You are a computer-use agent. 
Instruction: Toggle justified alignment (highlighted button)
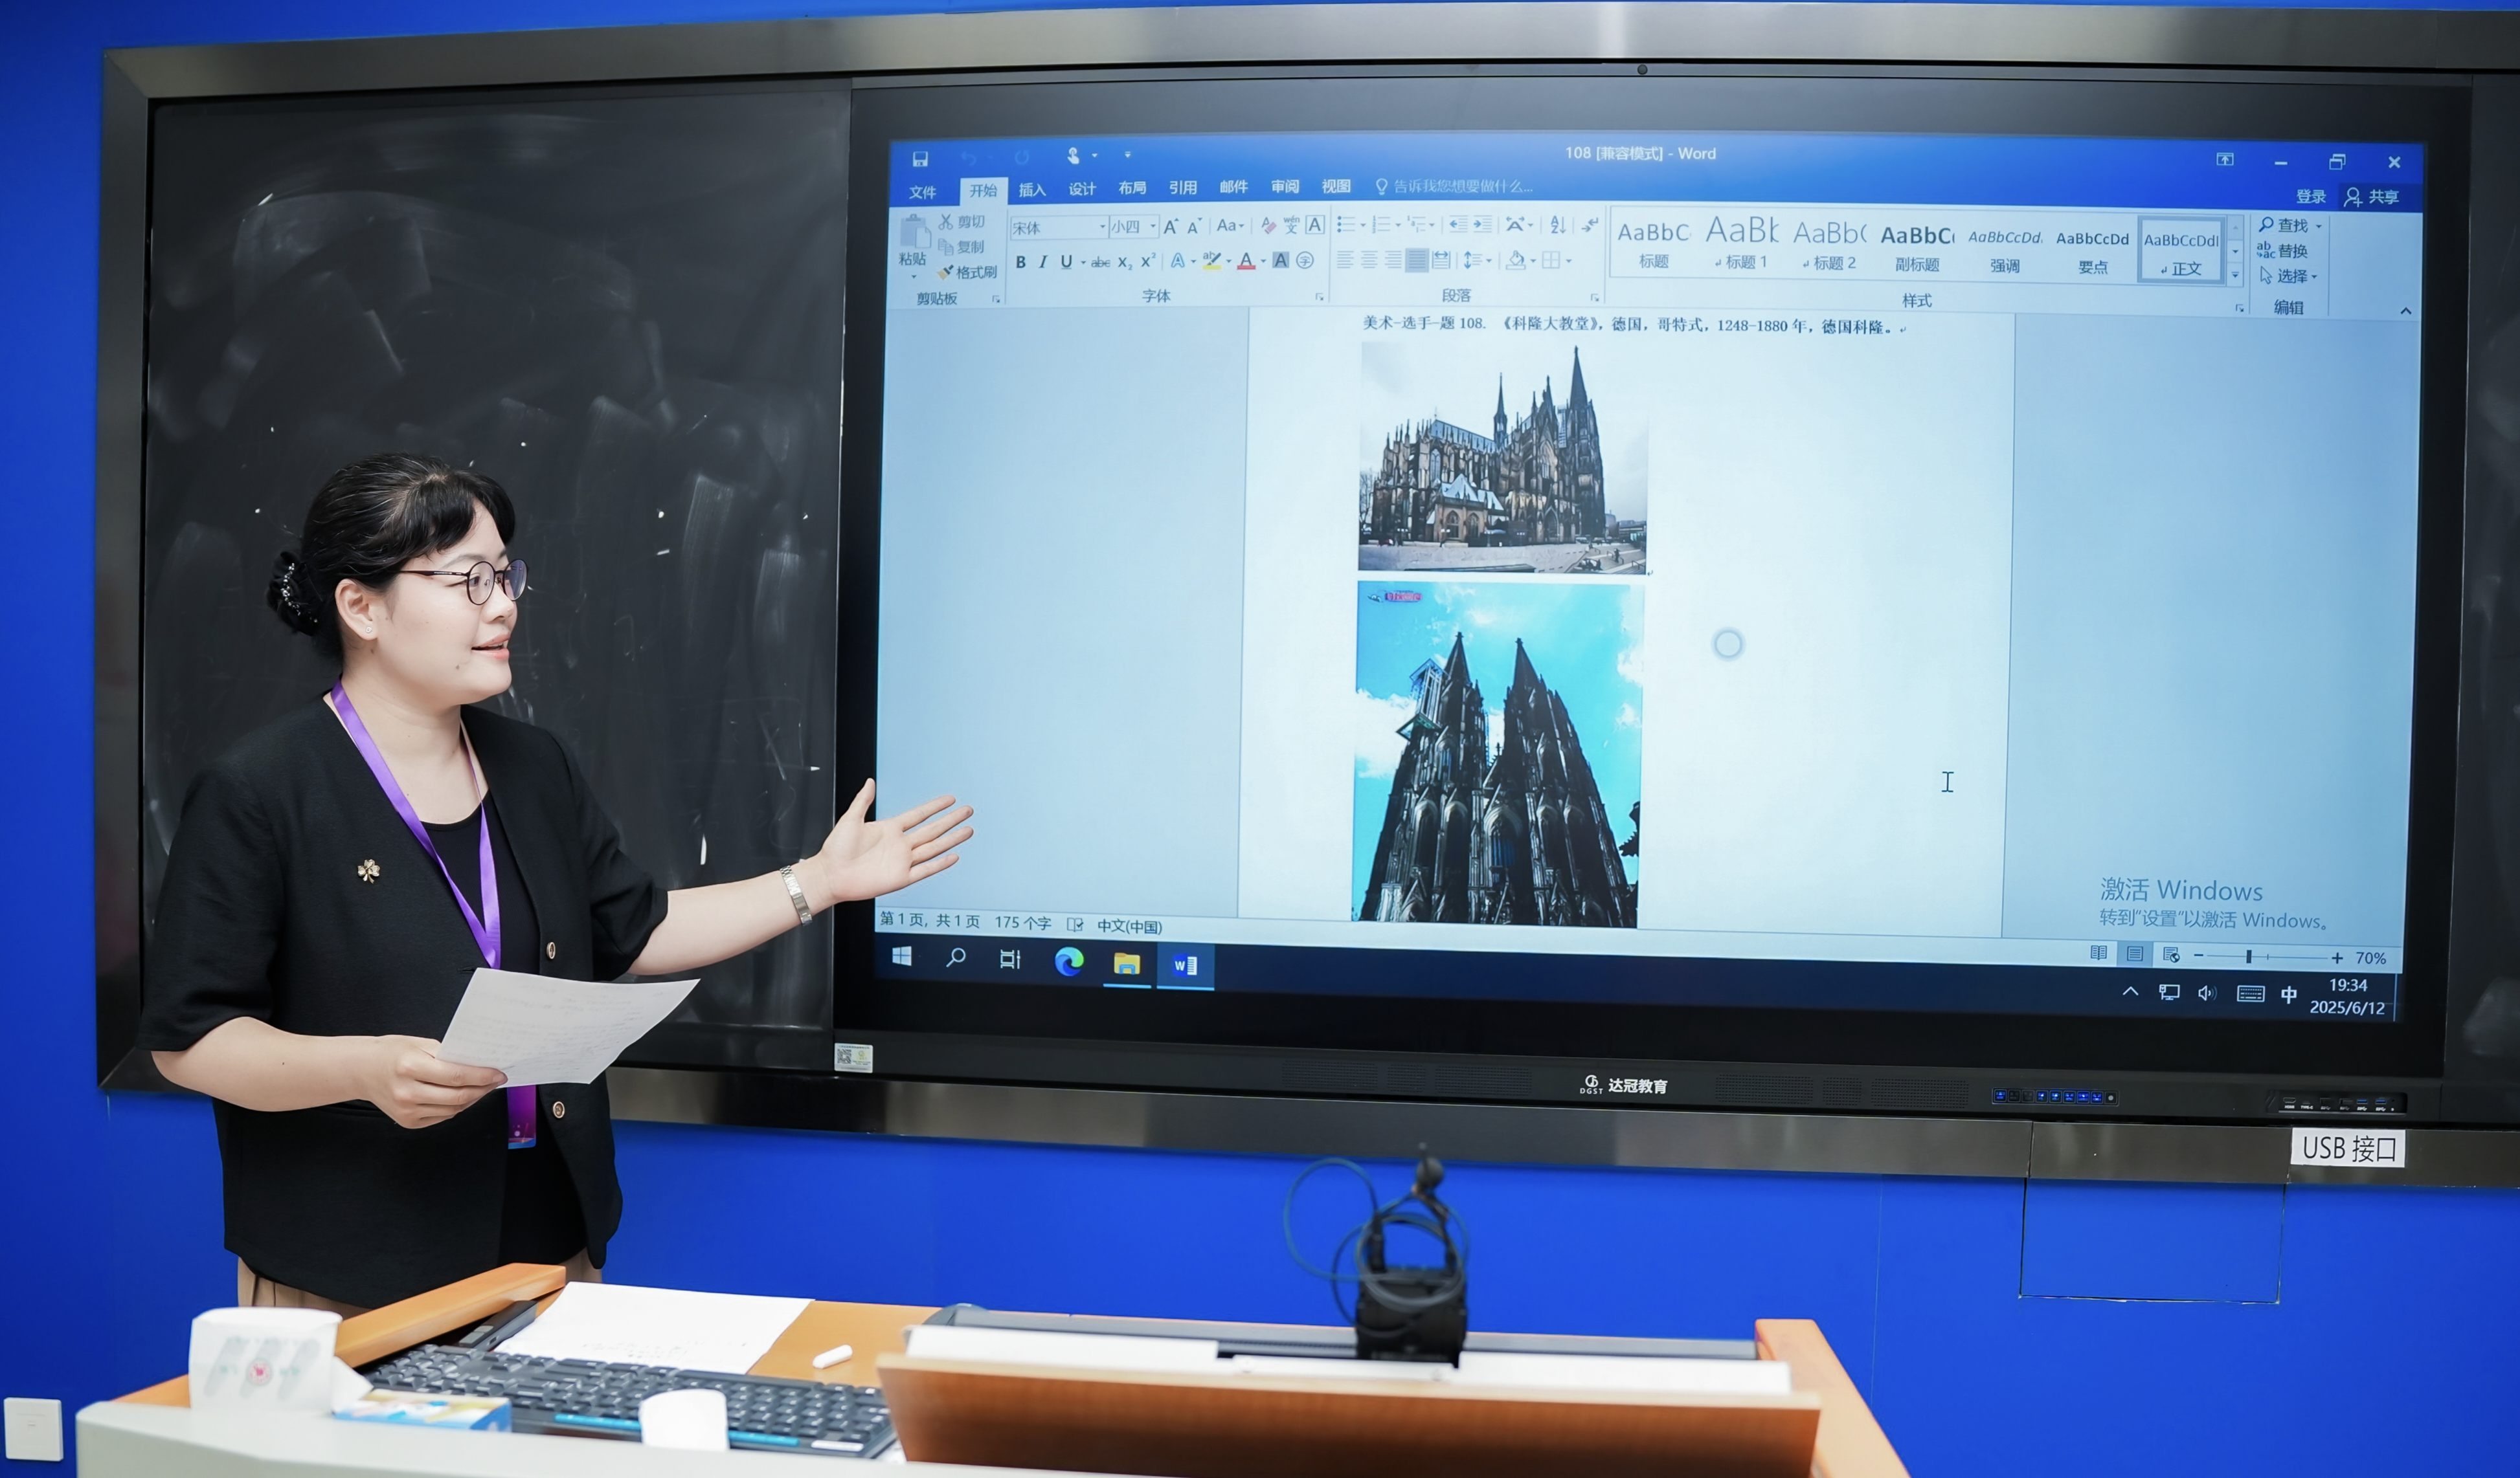(x=1417, y=260)
